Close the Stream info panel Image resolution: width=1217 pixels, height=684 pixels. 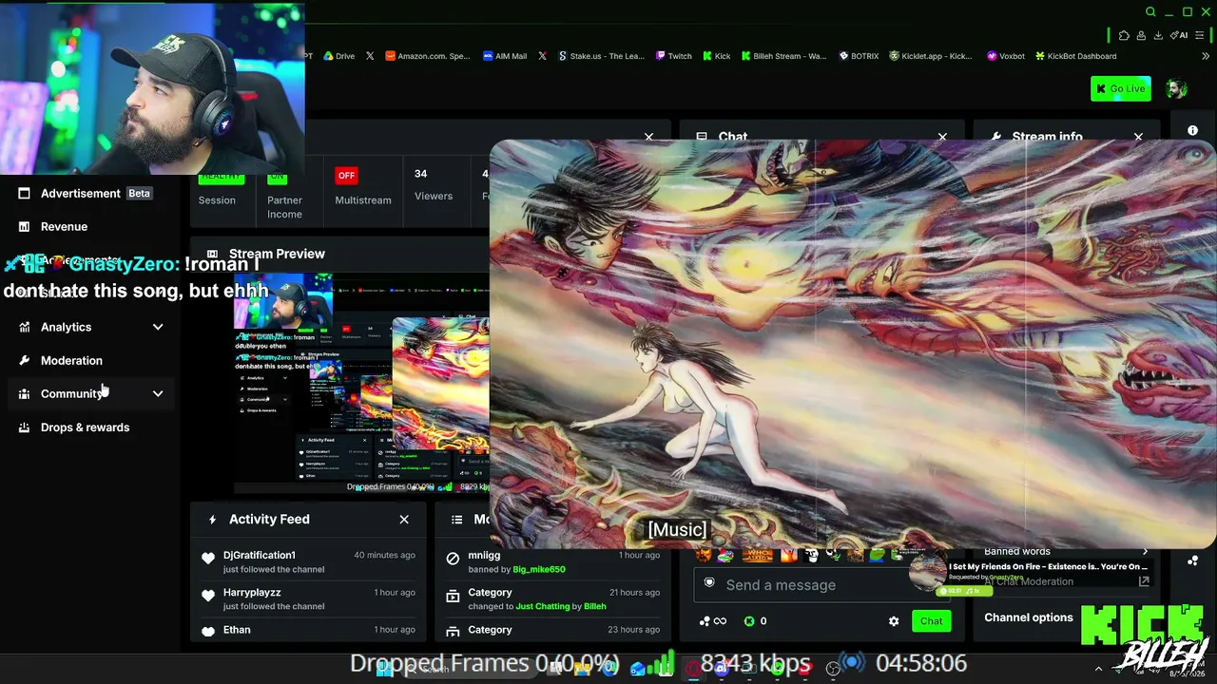(1138, 137)
